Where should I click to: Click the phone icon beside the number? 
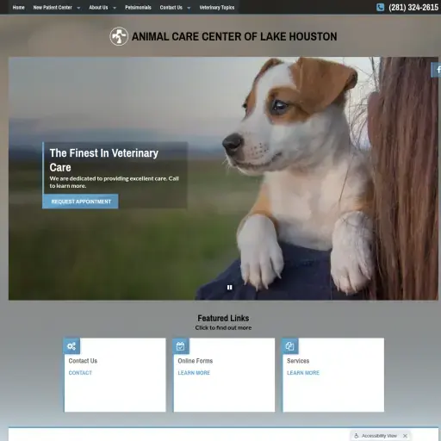tap(380, 7)
